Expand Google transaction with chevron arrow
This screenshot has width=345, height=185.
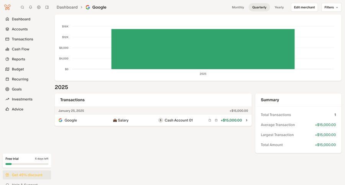pos(246,120)
